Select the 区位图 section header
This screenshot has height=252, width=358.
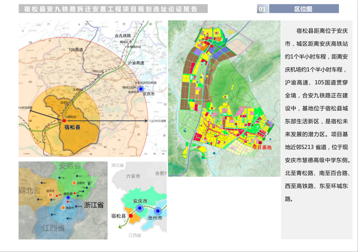click(304, 9)
